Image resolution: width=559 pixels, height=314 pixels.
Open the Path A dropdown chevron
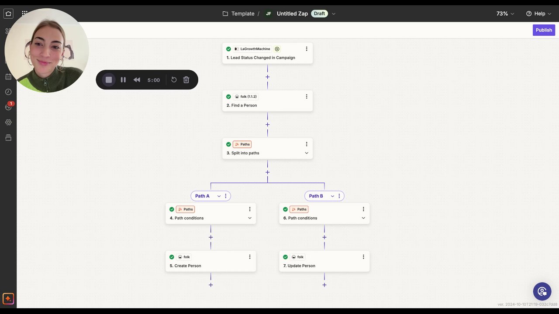coord(219,196)
